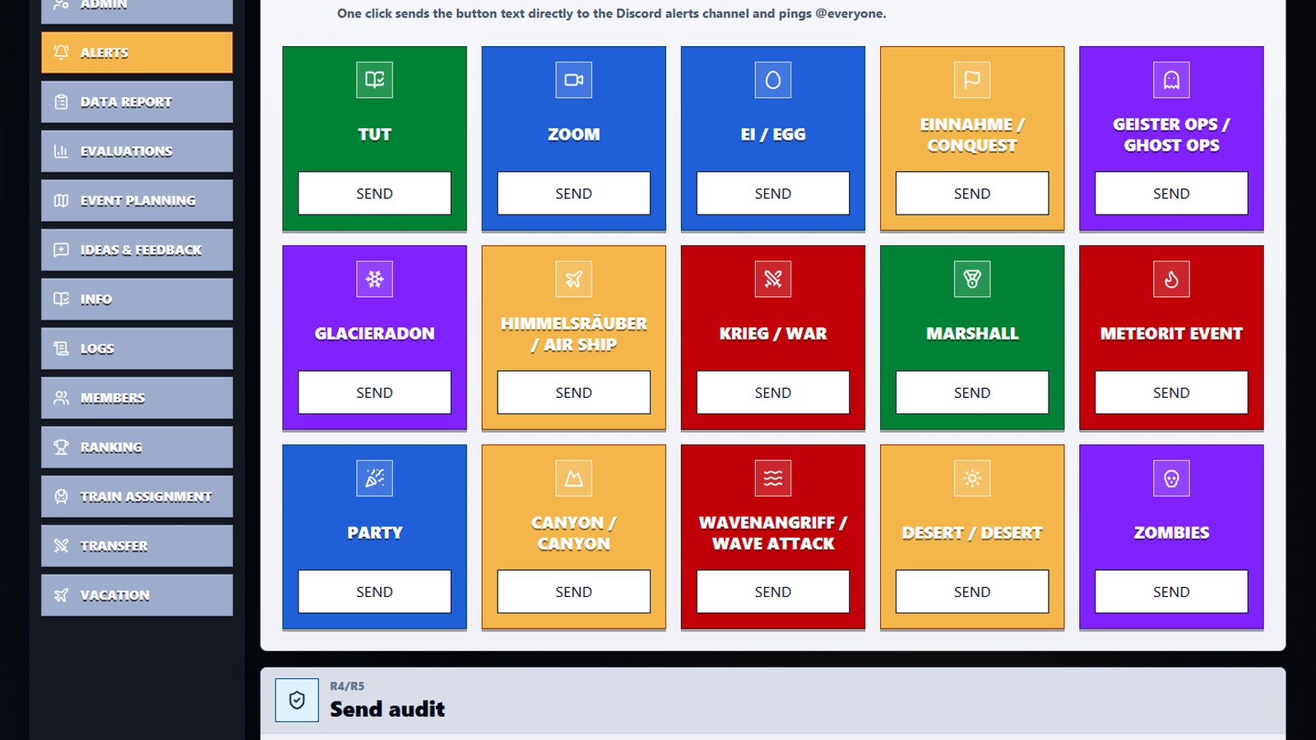Open the Members page
The image size is (1316, 740).
click(x=137, y=398)
